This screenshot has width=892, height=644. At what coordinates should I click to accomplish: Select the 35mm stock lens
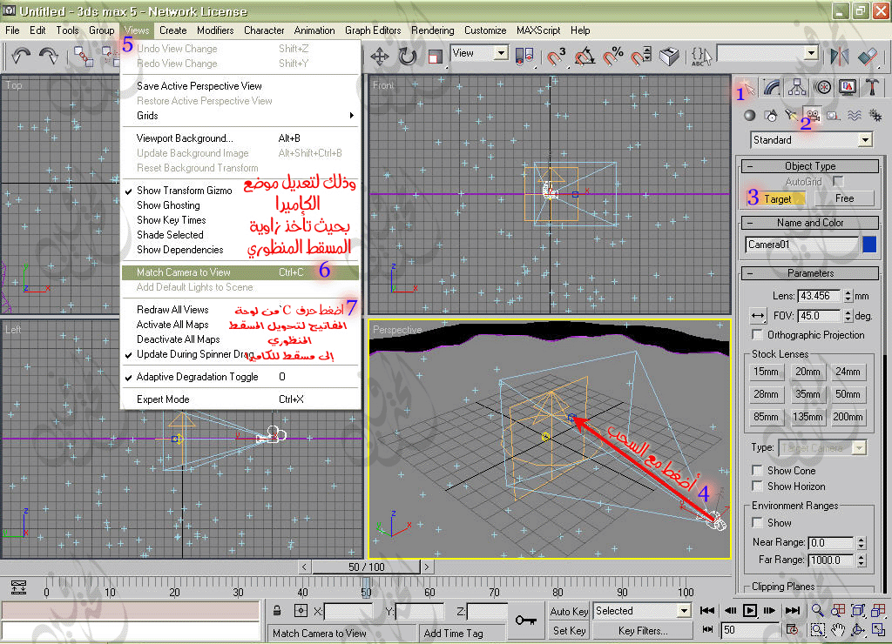click(808, 394)
